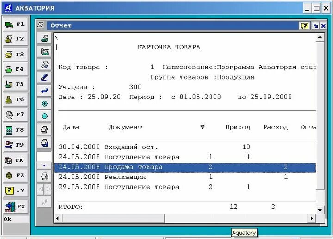Open the F? help button
Image resolution: width=333 pixels, height=239 pixels.
click(16, 190)
